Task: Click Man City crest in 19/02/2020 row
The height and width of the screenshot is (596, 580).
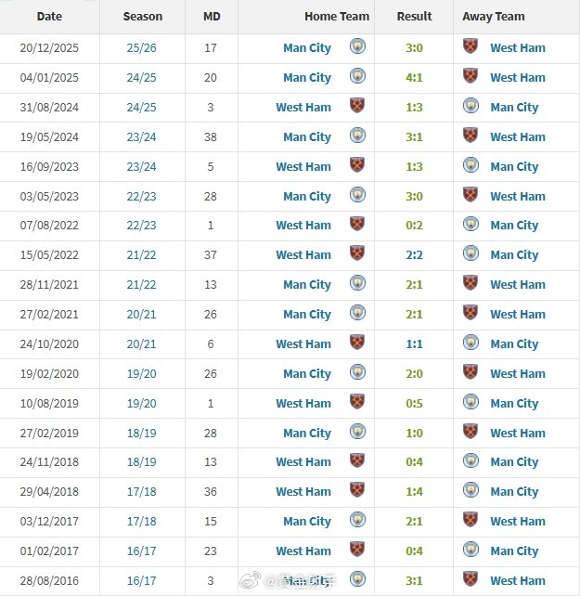Action: click(x=357, y=373)
